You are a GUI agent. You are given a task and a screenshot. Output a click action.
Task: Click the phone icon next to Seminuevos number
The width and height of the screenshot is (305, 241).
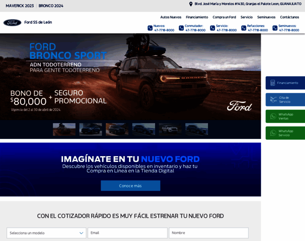(275, 28)
